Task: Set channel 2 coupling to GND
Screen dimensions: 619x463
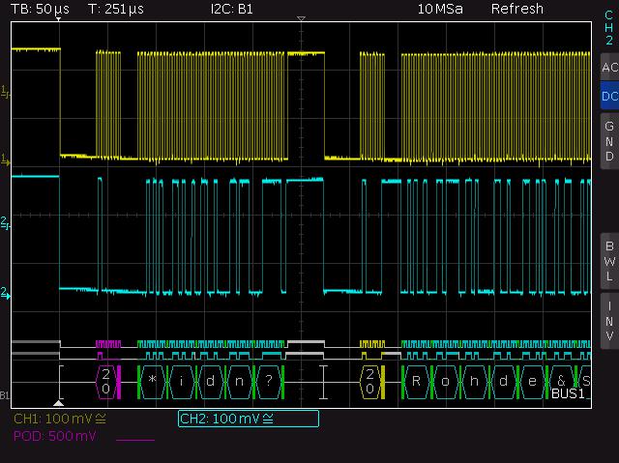Action: tap(608, 141)
